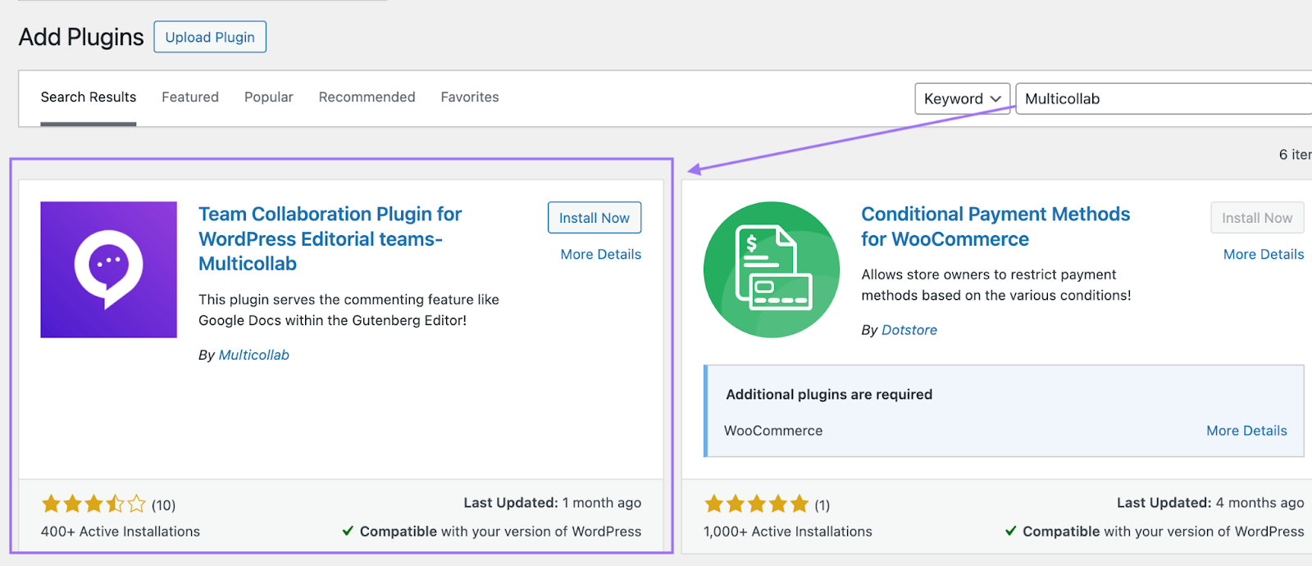Viewport: 1312px width, 566px height.
Task: Click the WooCommerce required plugin name
Action: tap(773, 431)
